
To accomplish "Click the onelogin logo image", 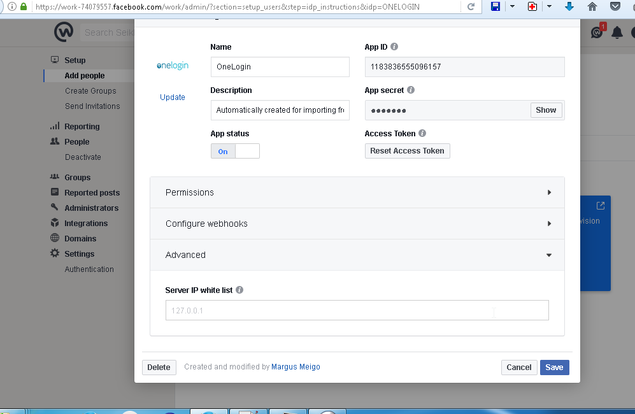I will 173,66.
